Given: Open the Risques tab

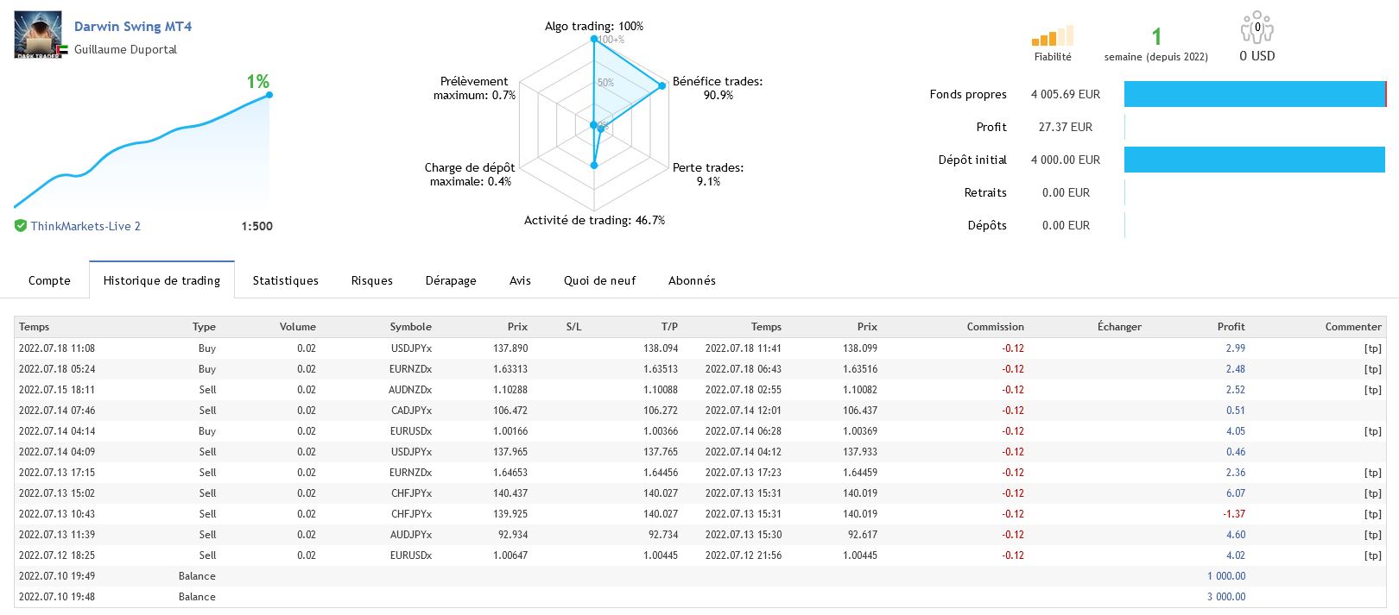Looking at the screenshot, I should pos(371,280).
